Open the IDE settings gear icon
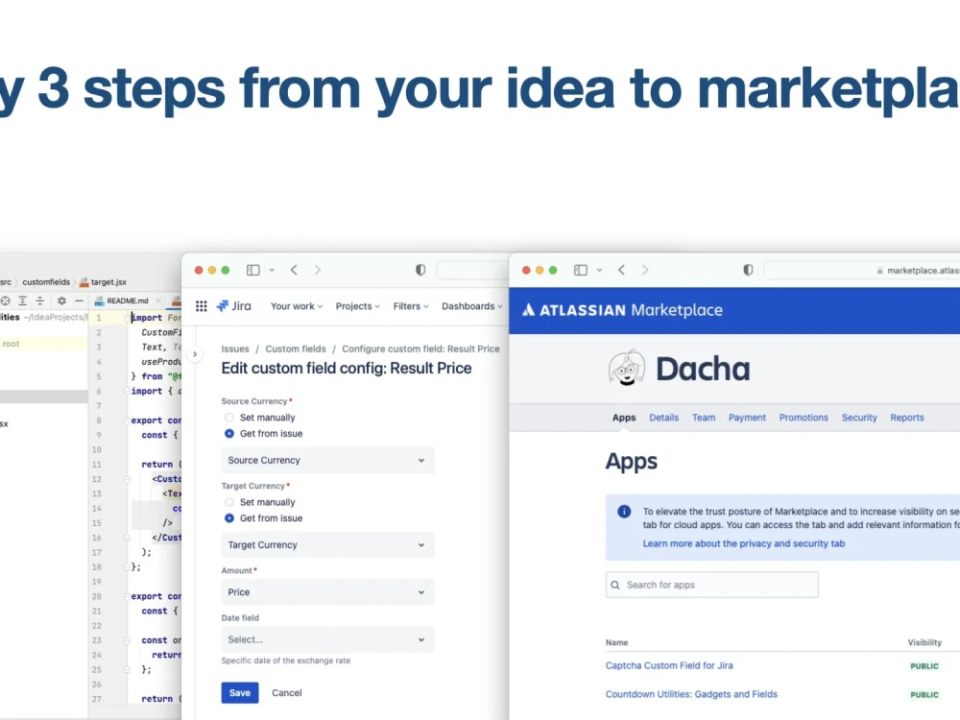Screen dimensions: 960x720 coord(61,300)
